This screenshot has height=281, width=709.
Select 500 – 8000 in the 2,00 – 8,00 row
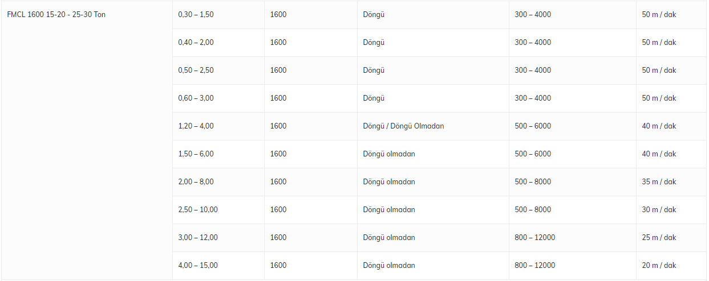[x=533, y=182]
